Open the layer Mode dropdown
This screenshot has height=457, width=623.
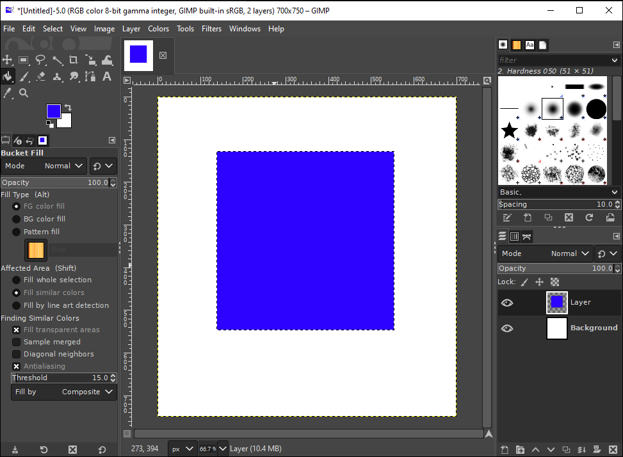544,253
